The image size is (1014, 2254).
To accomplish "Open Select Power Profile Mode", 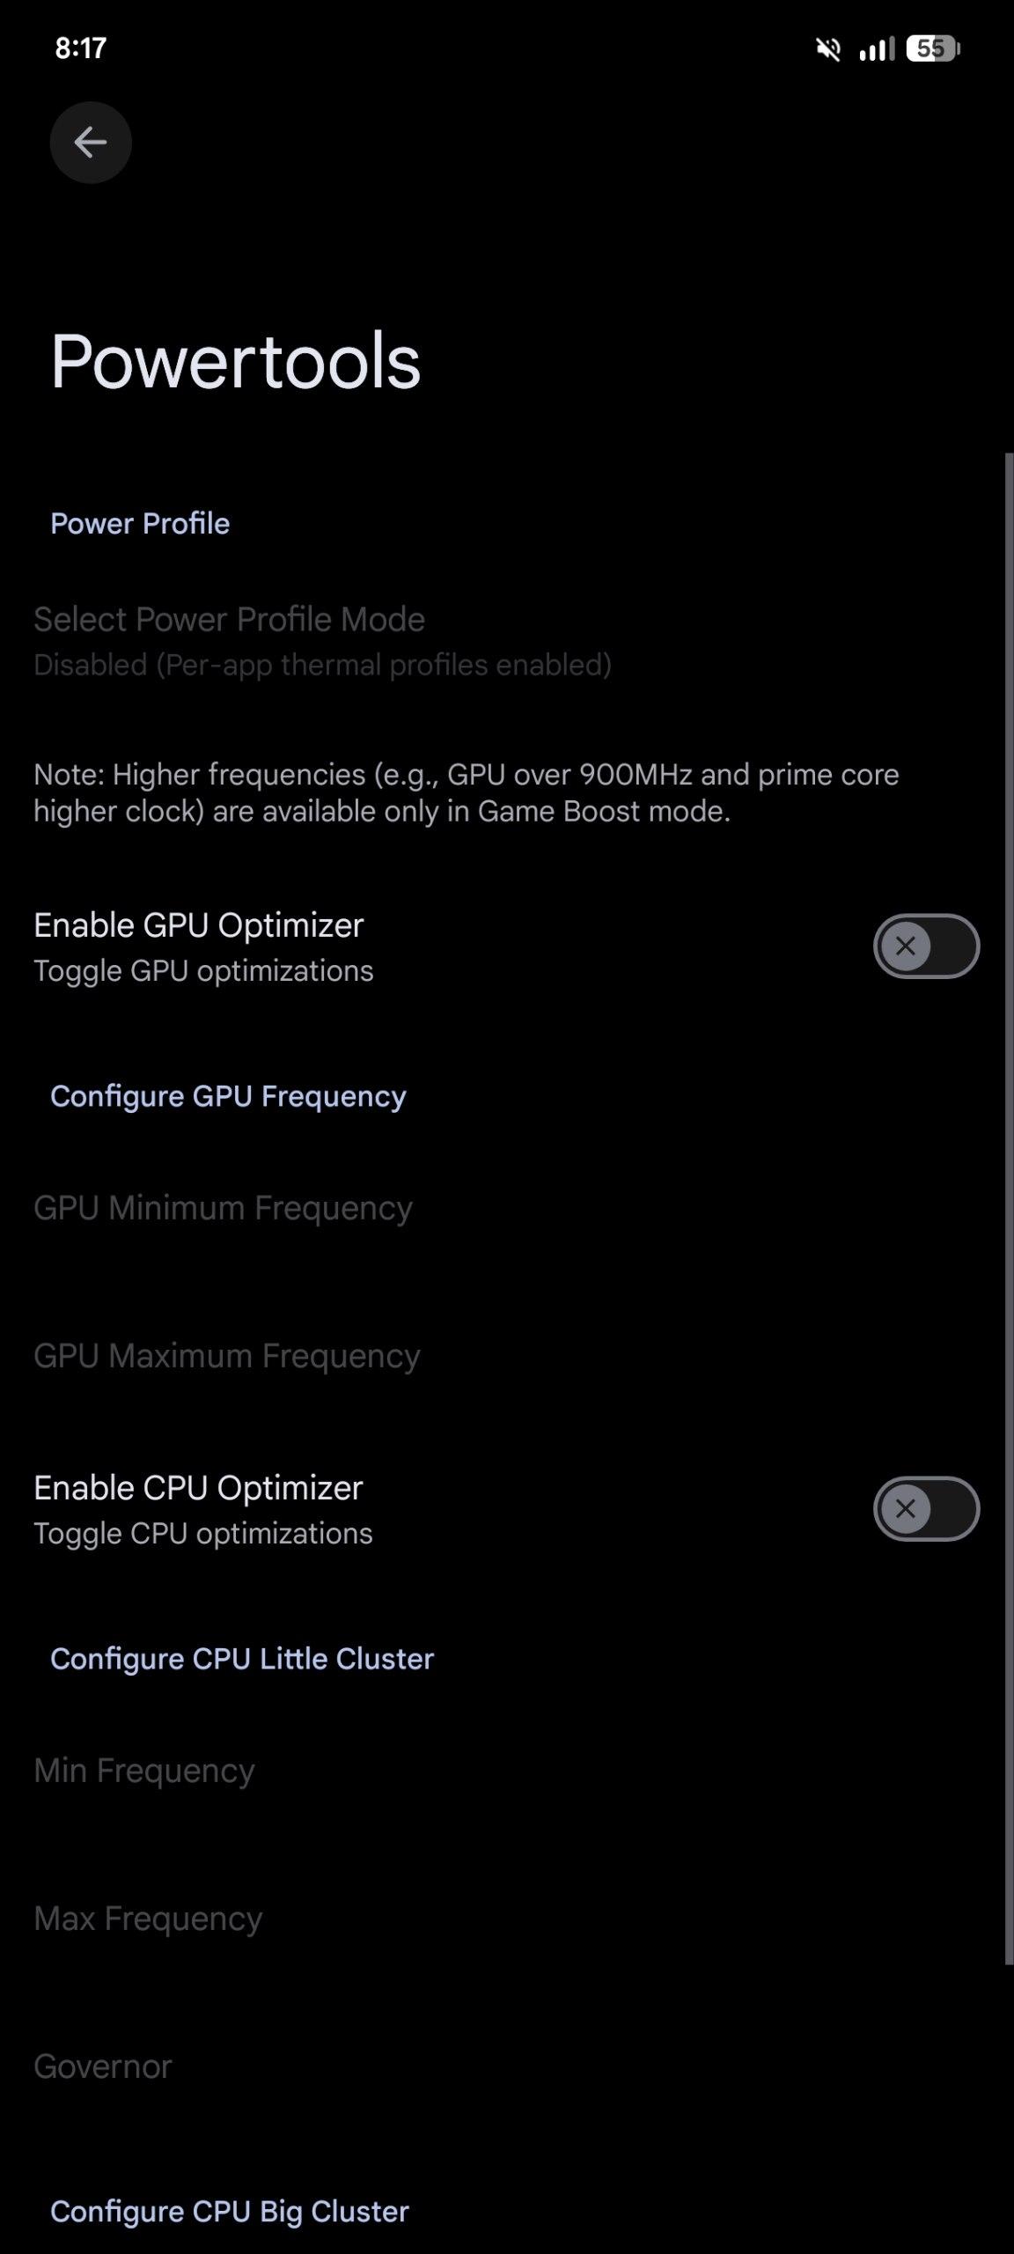I will click(x=322, y=641).
